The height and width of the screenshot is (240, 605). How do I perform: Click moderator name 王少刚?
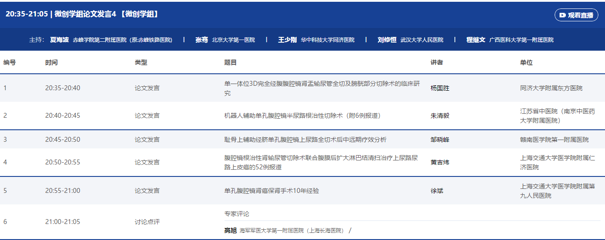287,40
